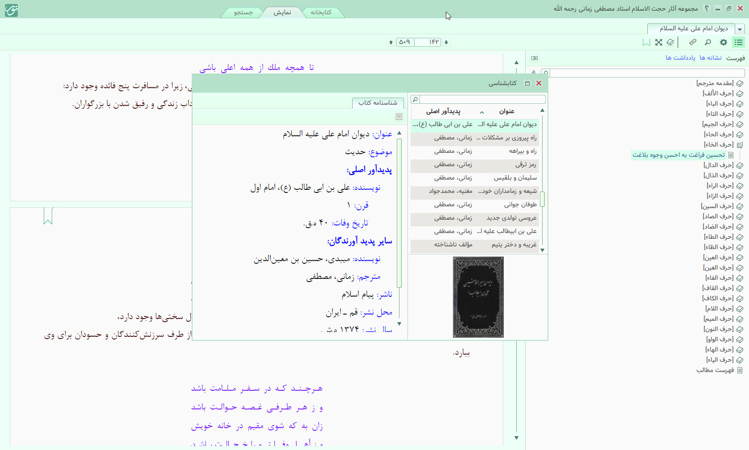Click the collapse side panel icon
749x450 pixels.
pos(535,58)
